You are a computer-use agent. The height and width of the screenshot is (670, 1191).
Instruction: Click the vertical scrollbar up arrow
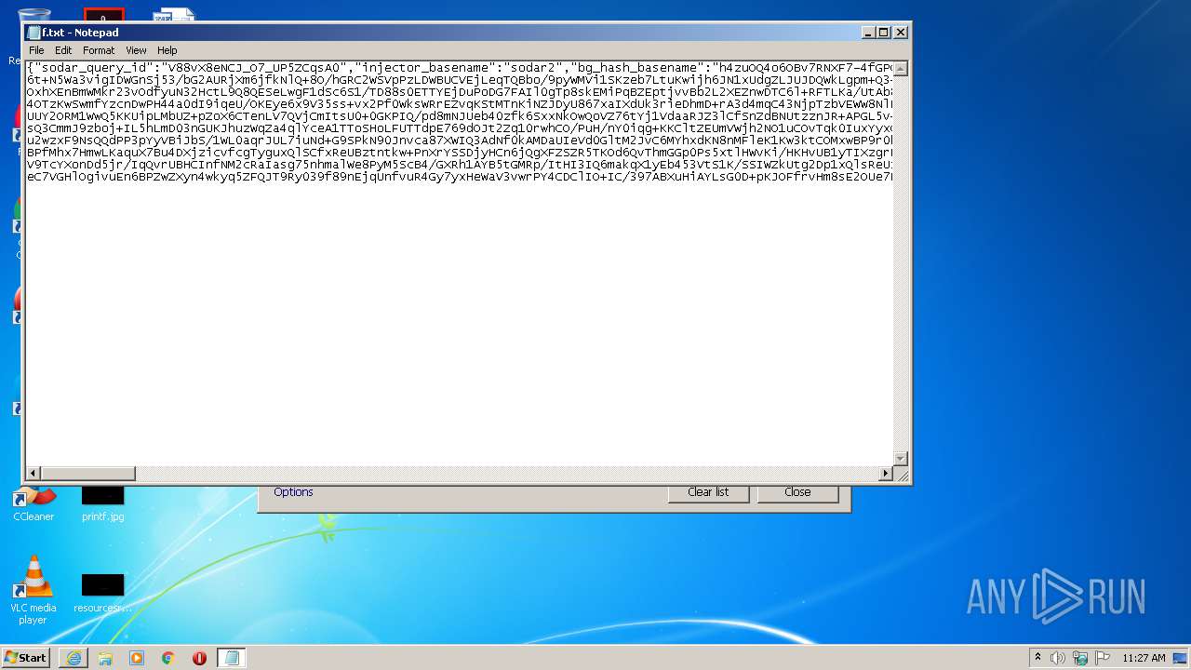pyautogui.click(x=900, y=68)
